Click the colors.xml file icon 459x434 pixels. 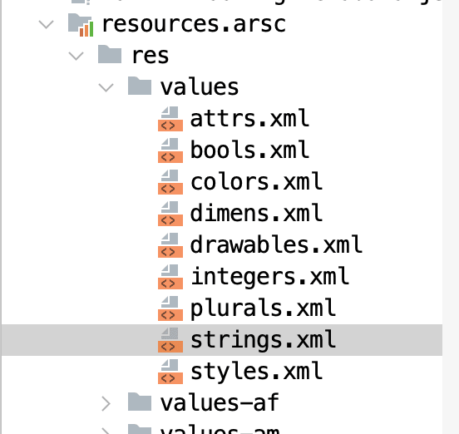pos(170,182)
